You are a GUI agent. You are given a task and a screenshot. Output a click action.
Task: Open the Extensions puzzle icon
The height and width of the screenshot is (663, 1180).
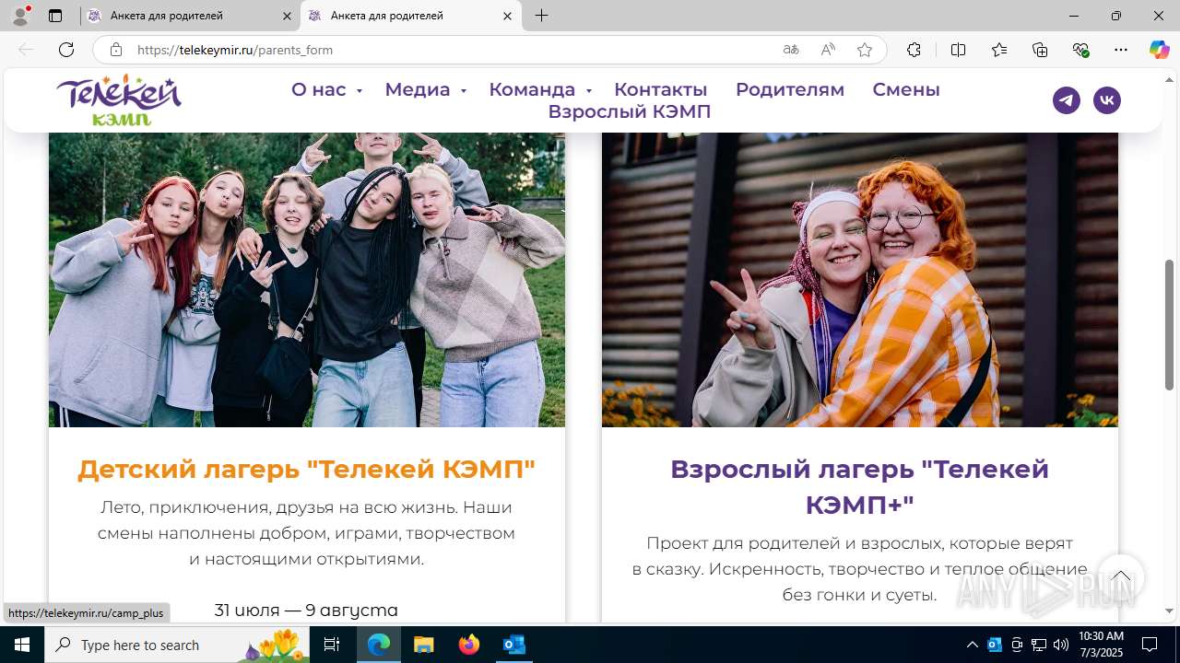coord(914,50)
